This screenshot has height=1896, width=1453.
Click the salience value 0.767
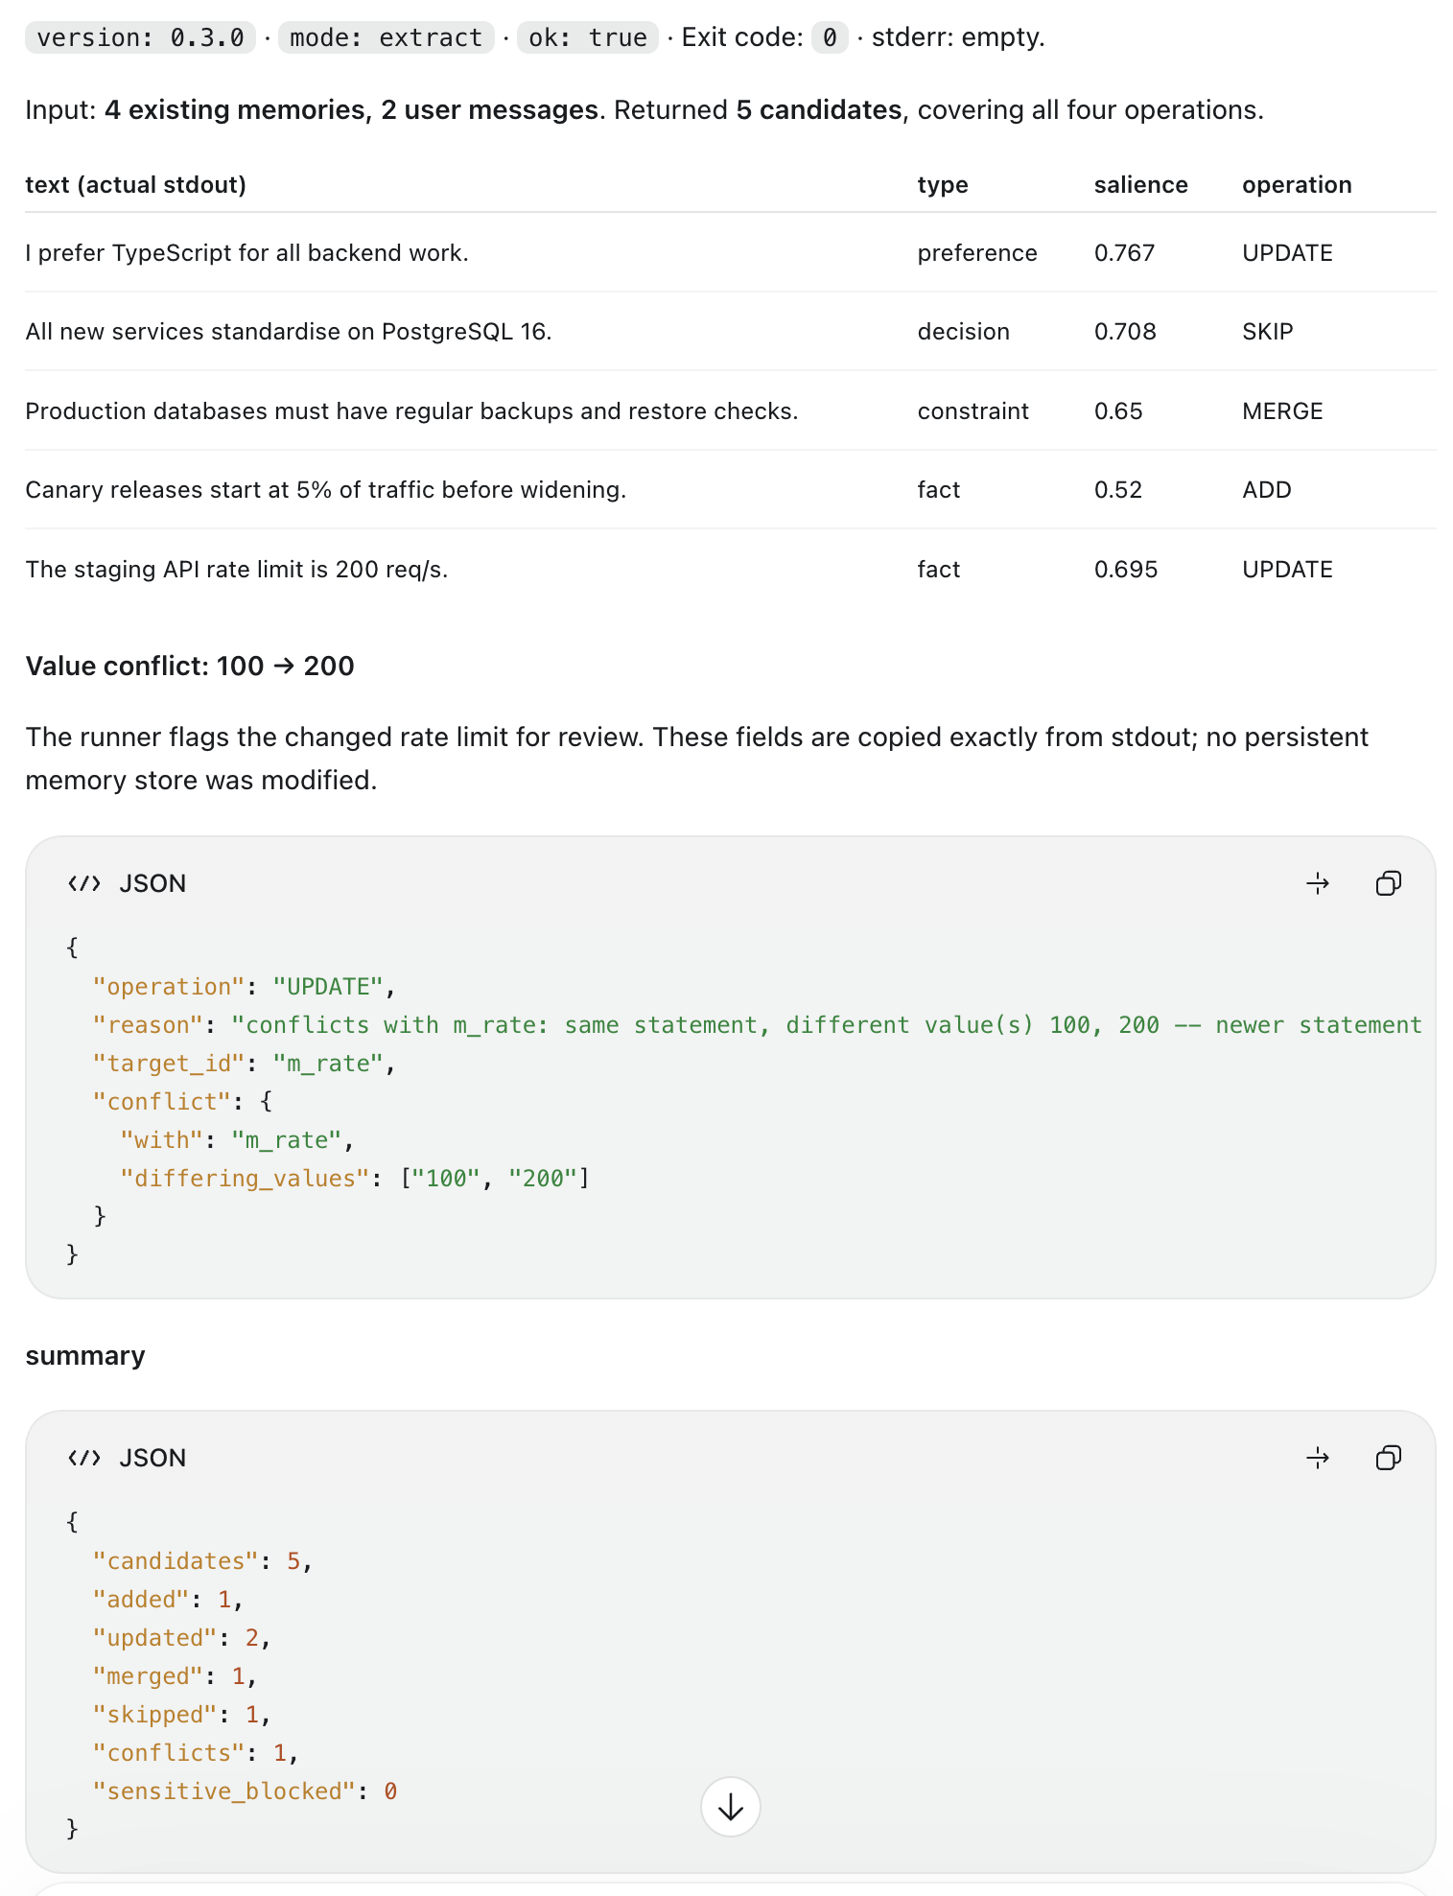pyautogui.click(x=1124, y=252)
